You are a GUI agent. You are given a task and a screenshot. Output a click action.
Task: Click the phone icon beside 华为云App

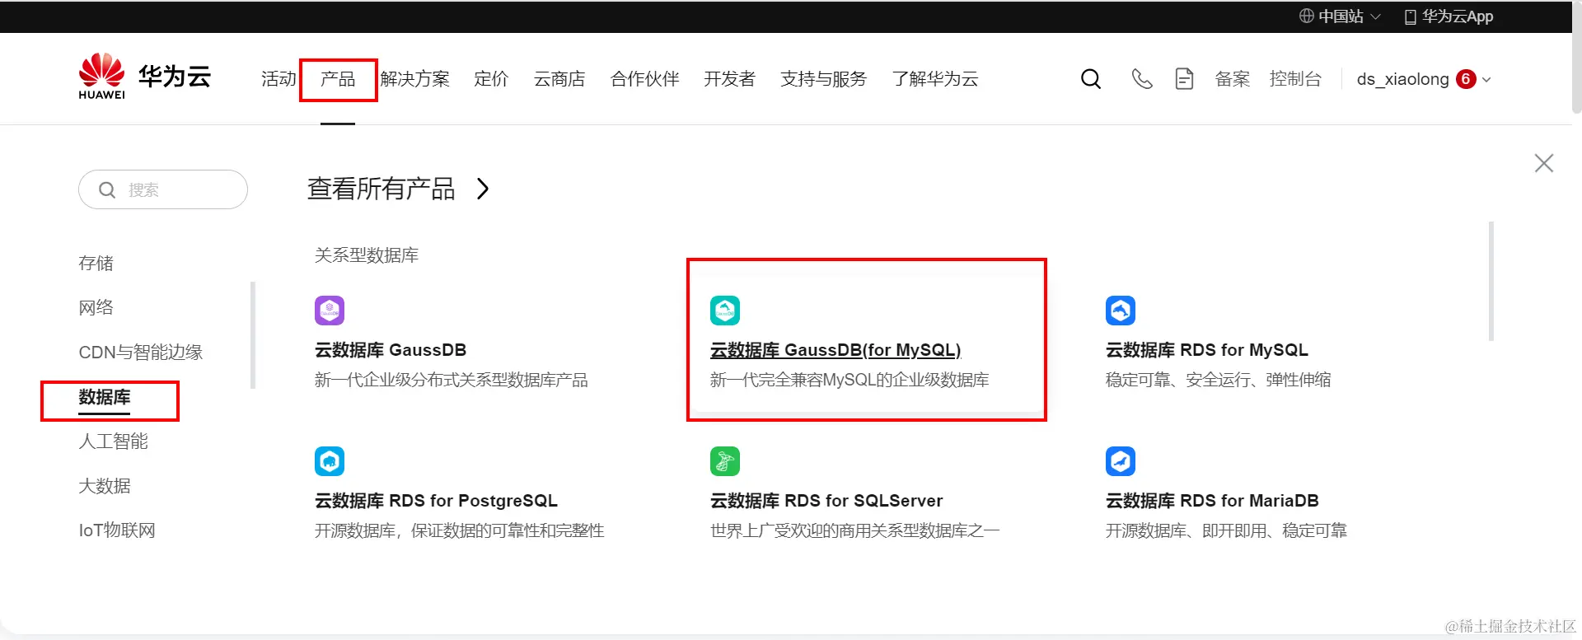point(1410,16)
